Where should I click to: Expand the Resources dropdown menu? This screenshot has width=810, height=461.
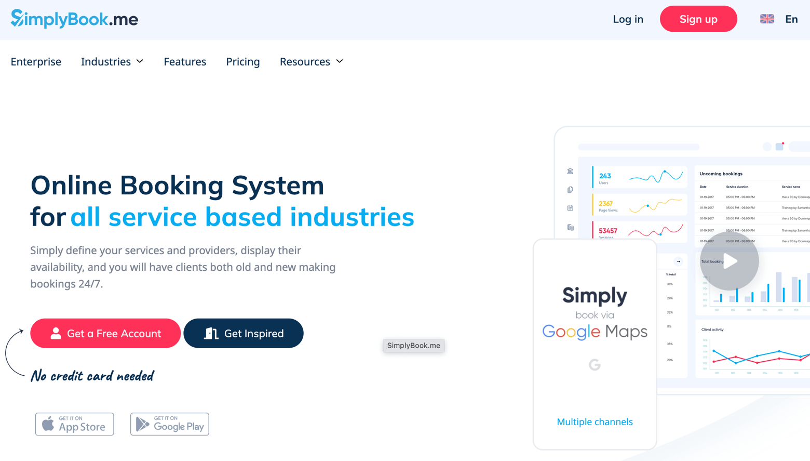coord(311,61)
